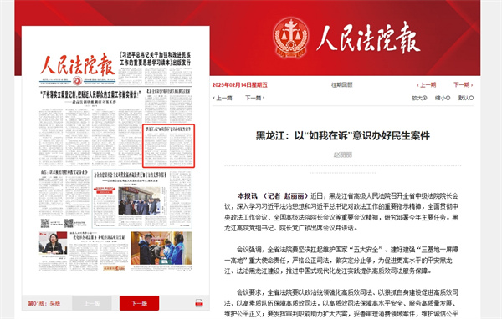Click the disabled 上一版 button
The image size is (502, 319).
(92, 303)
